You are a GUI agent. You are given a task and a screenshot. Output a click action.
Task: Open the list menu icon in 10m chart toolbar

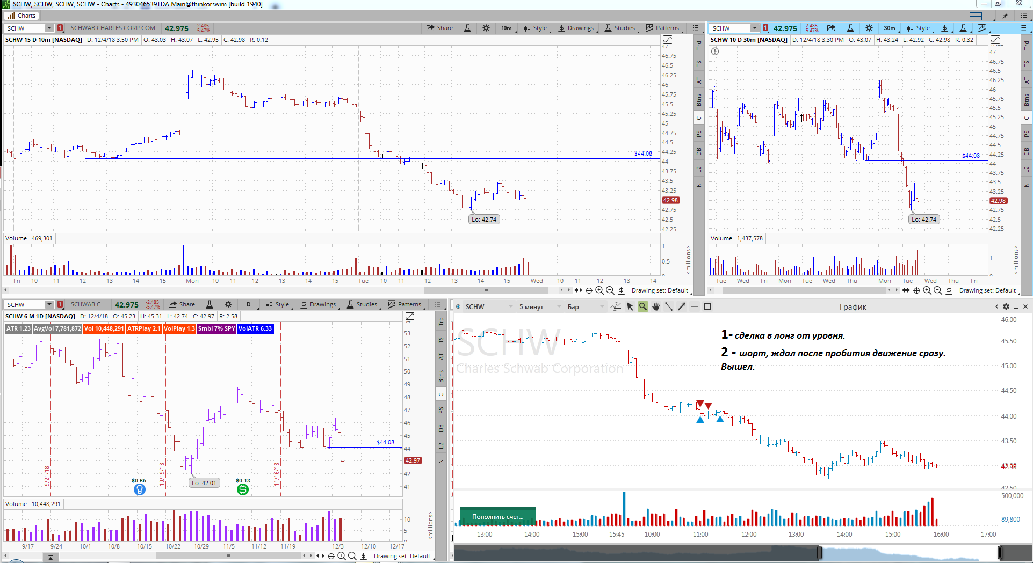click(696, 28)
